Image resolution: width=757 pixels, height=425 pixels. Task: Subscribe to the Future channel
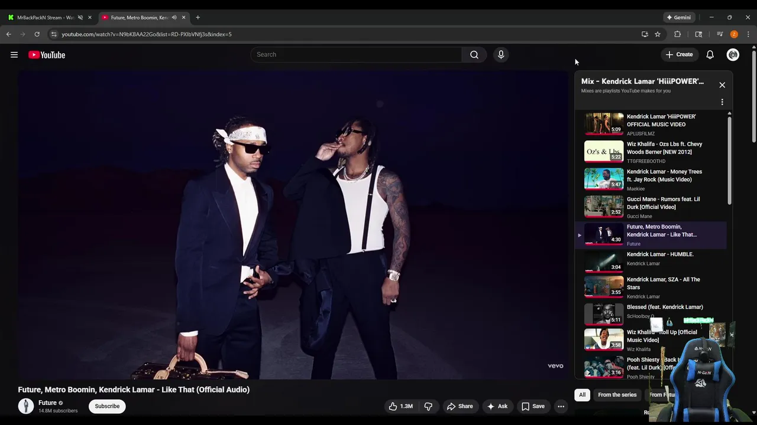pos(107,406)
